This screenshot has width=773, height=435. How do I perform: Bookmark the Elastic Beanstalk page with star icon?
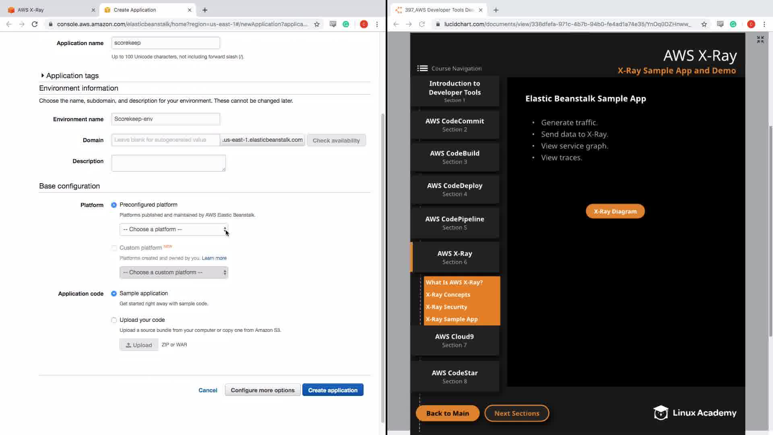coord(317,24)
